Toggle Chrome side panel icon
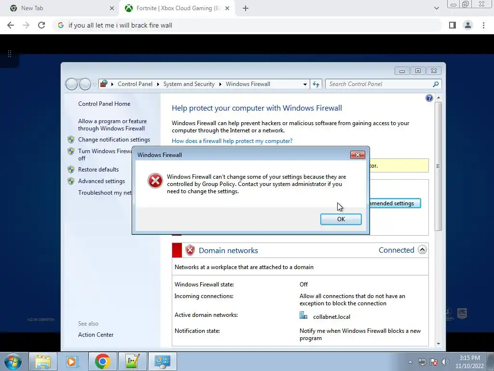This screenshot has height=371, width=494. pyautogui.click(x=453, y=25)
